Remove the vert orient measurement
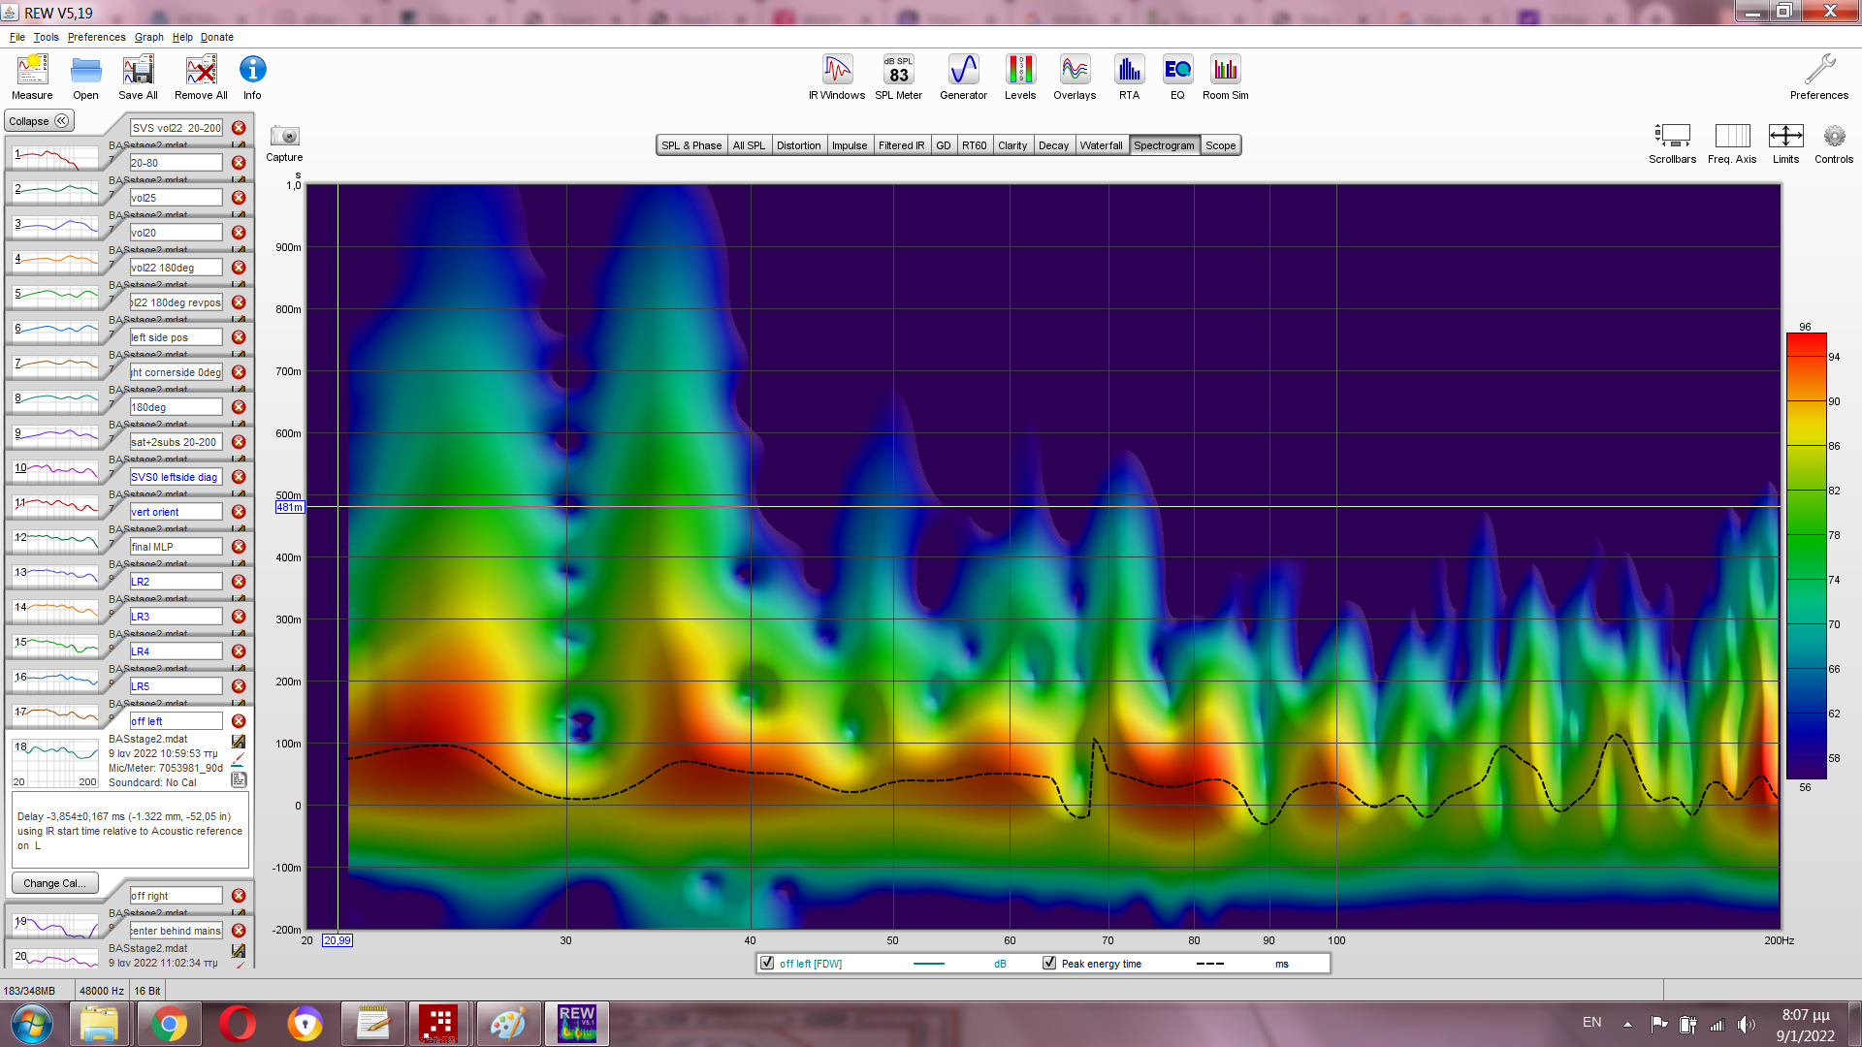This screenshot has width=1862, height=1047. [x=239, y=512]
